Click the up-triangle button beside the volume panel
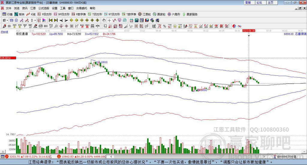 pos(3,152)
